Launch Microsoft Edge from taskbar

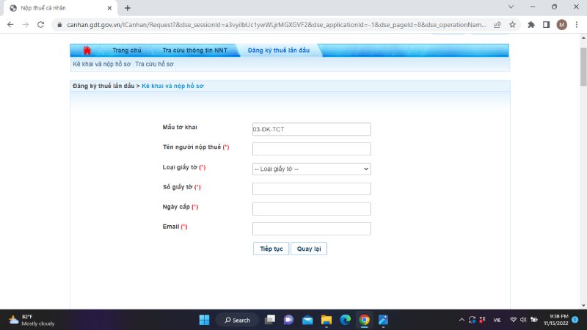point(345,320)
